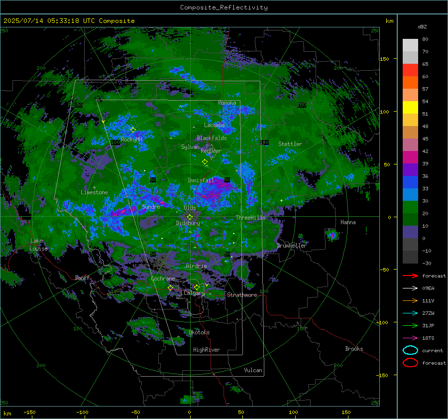Select the Drumheller label
448x419 pixels.
pyautogui.click(x=292, y=246)
